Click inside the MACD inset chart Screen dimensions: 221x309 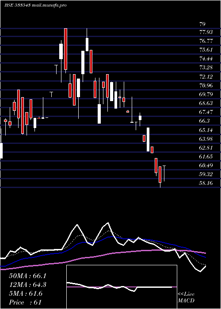122,287
